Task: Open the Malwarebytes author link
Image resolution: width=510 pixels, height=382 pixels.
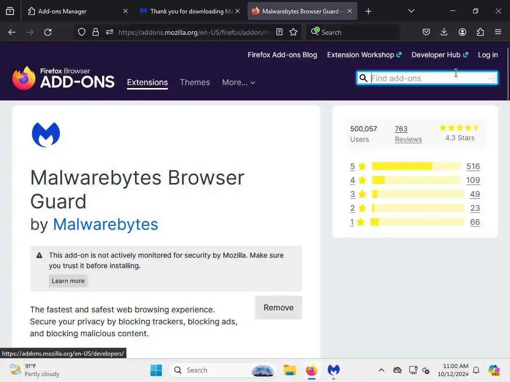Action: [106, 224]
